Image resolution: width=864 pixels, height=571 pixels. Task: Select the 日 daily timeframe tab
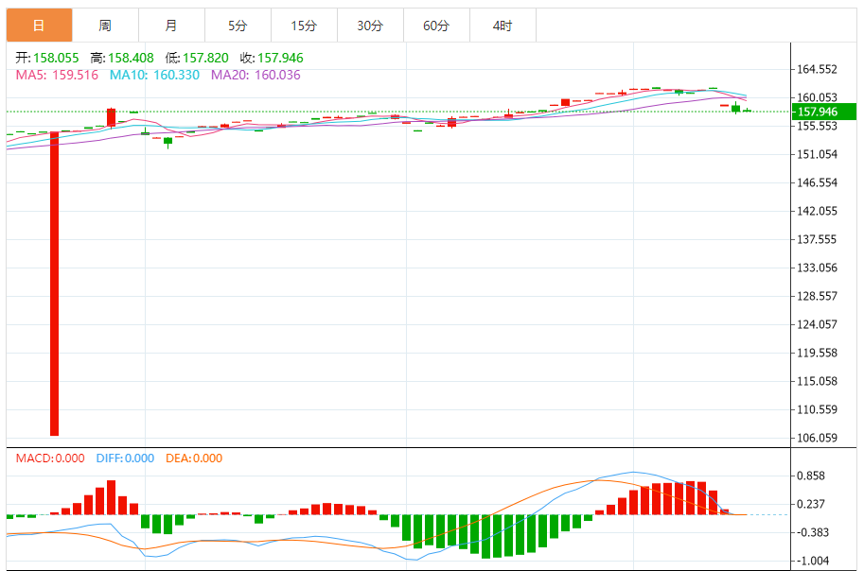pyautogui.click(x=39, y=26)
